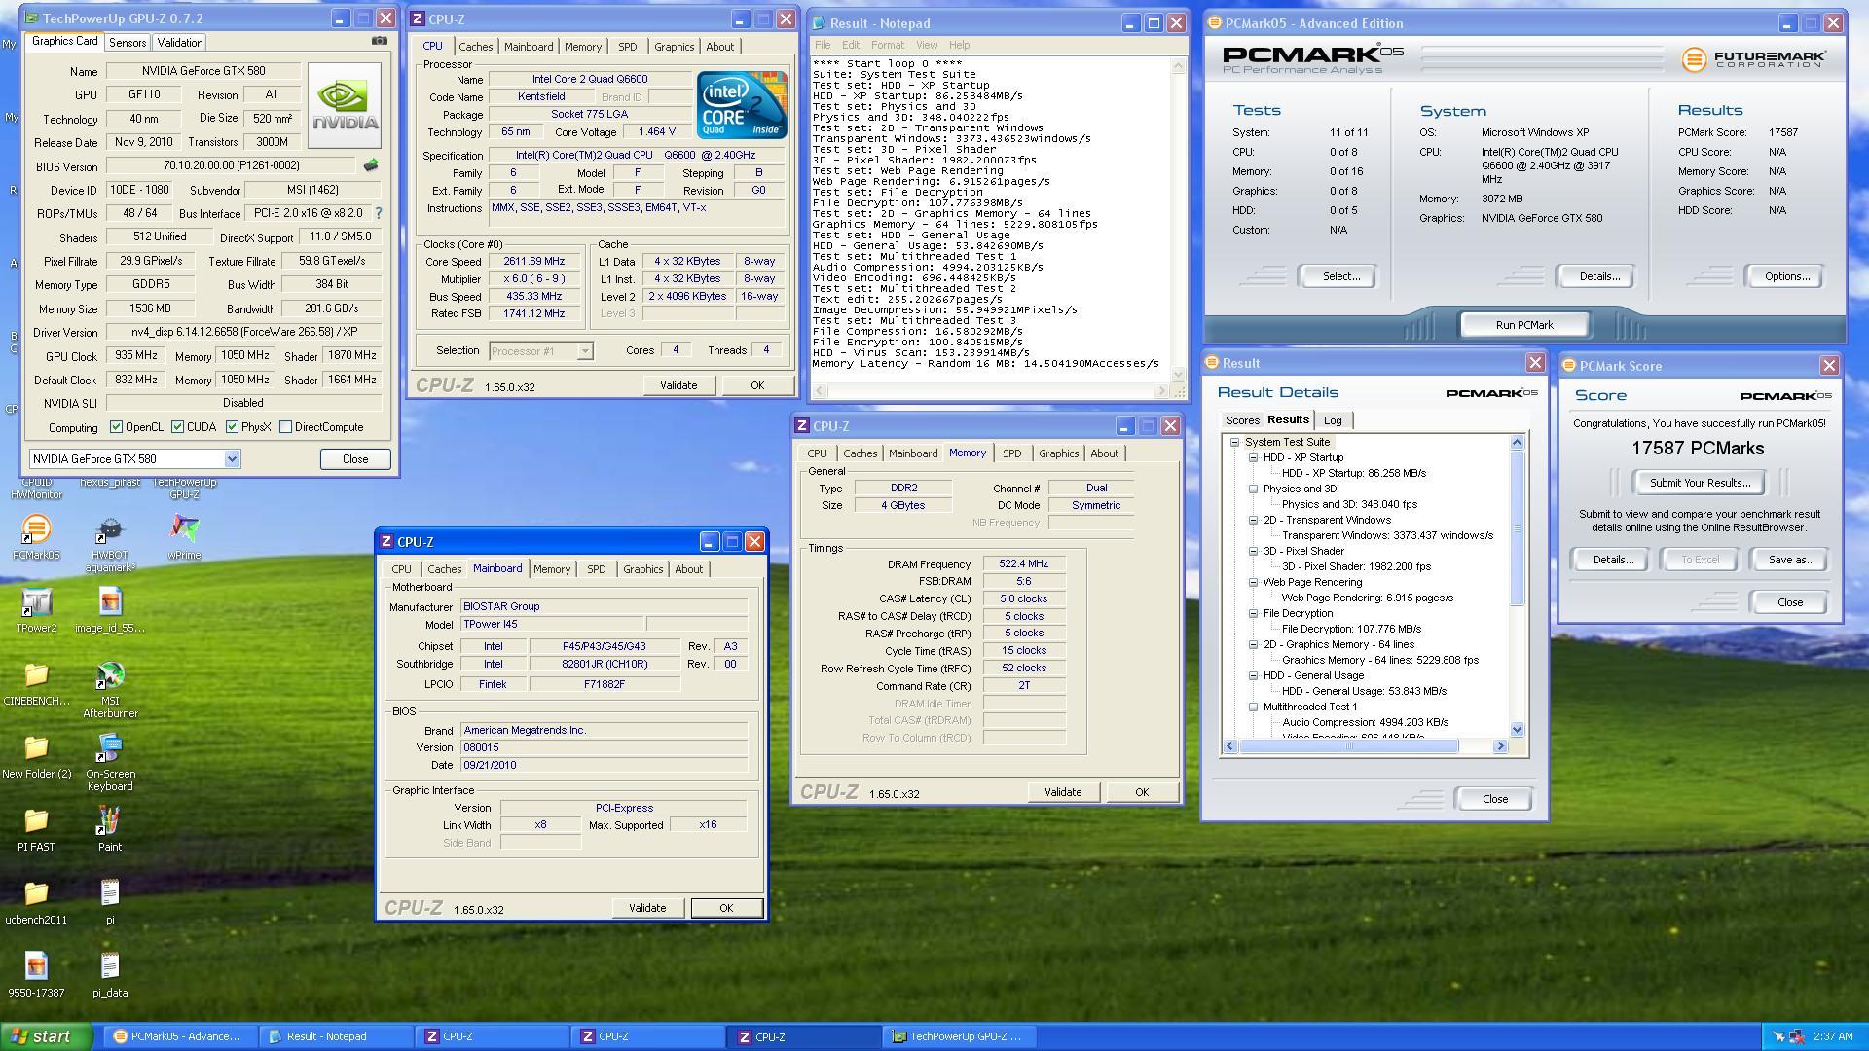Toggle the PhysX checkbox in GPU-Z

pos(232,427)
